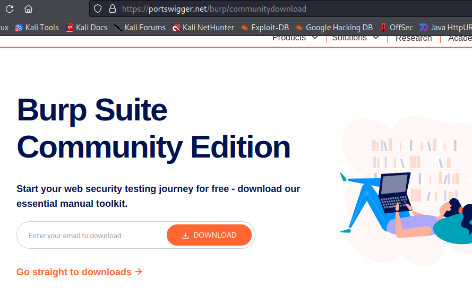Click the 'Start your web security testing journey' text
The image size is (472, 296).
click(x=158, y=196)
